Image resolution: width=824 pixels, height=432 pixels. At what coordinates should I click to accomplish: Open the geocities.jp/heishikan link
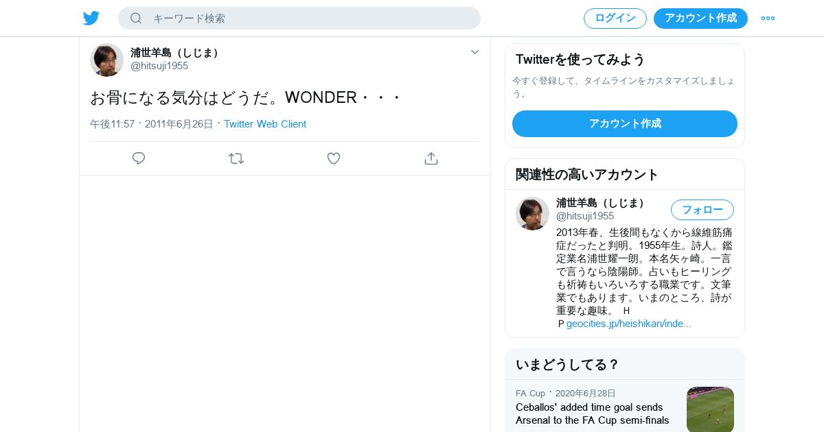[629, 324]
